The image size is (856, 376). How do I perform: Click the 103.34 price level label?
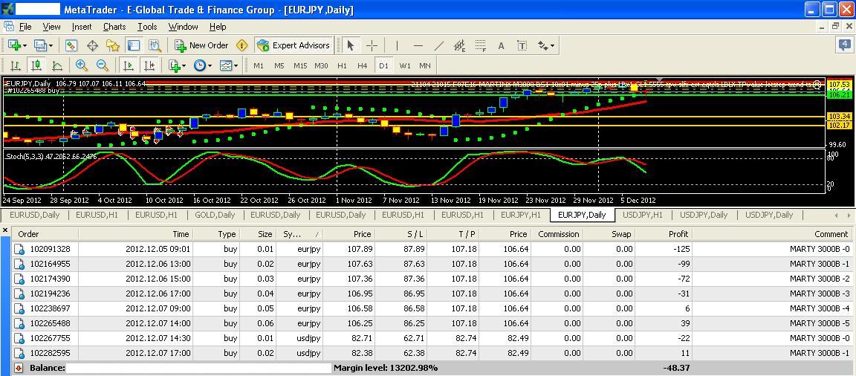[838, 117]
